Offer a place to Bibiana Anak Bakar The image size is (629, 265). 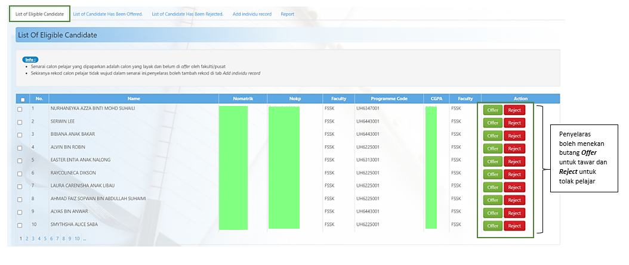pos(492,136)
